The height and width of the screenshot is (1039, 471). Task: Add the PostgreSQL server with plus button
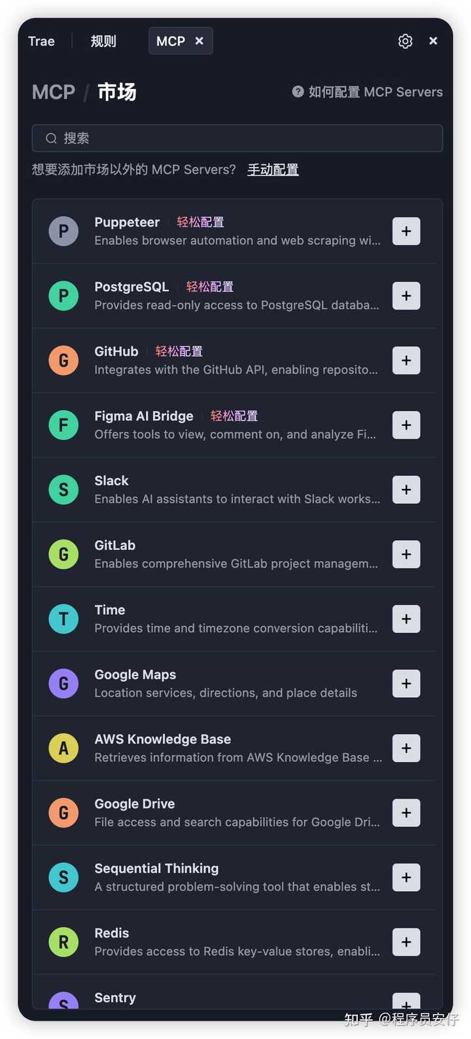pyautogui.click(x=406, y=296)
